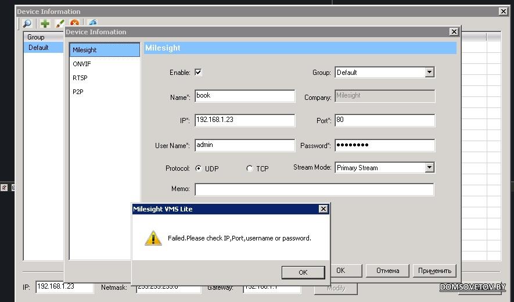
Task: Click the green plus add device icon
Action: [45, 23]
